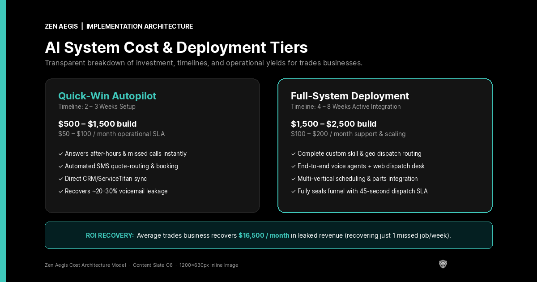The image size is (537, 282).
Task: Click the 'IMPLEMENTATION ARCHITECTURE' header label
Action: point(140,26)
